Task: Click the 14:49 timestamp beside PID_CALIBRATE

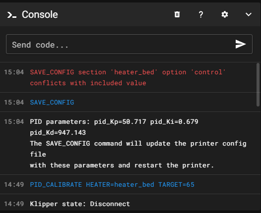Action: point(14,184)
